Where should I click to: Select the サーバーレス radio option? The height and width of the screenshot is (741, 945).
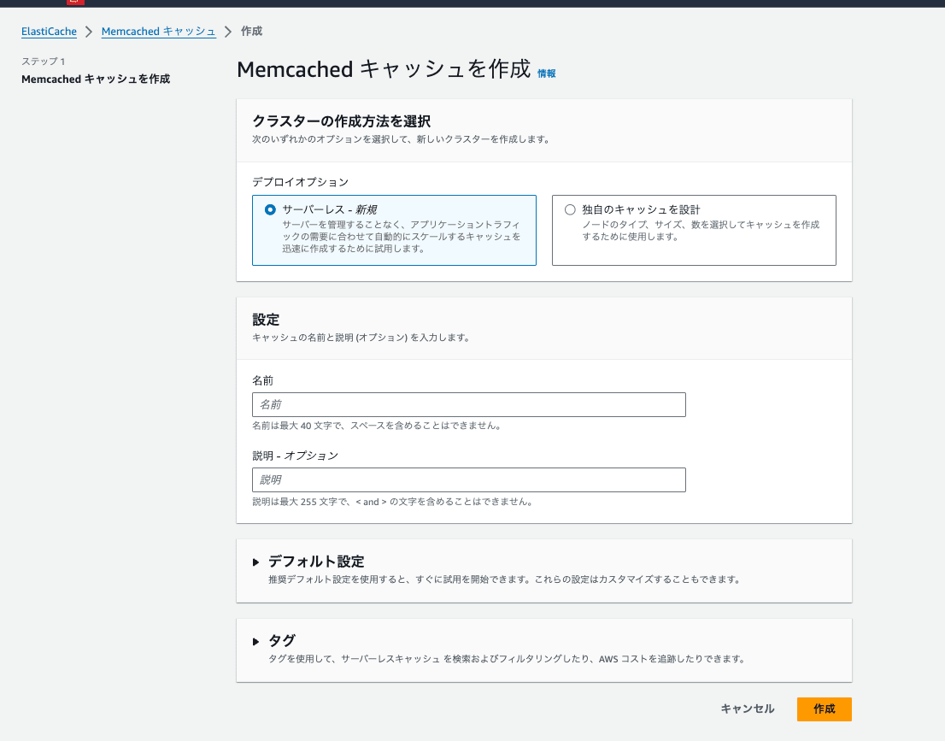(x=270, y=209)
